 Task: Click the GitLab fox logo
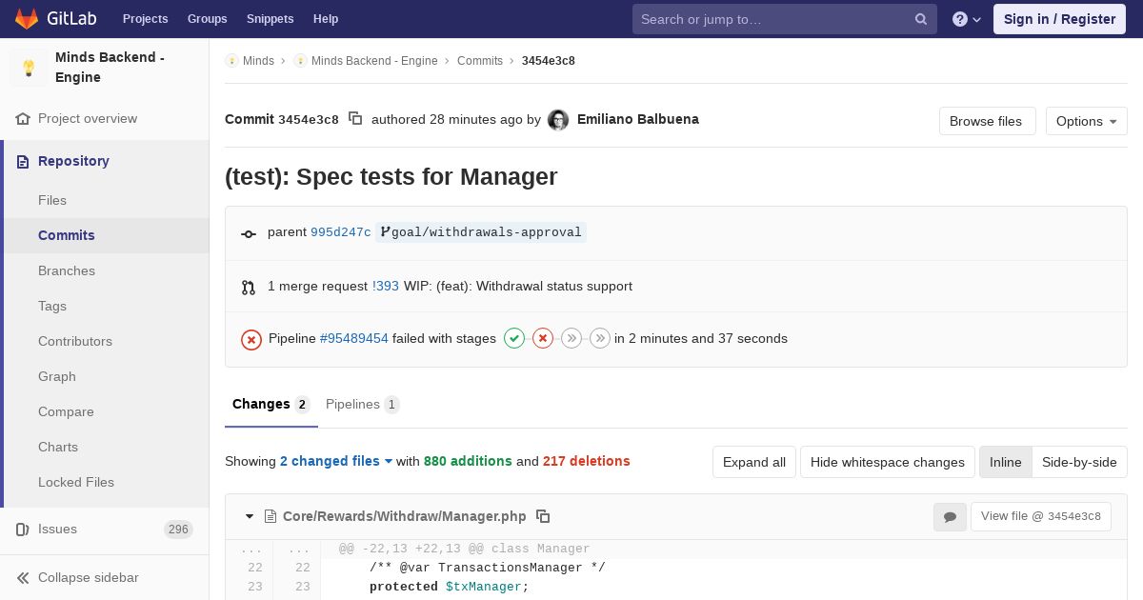[x=27, y=19]
